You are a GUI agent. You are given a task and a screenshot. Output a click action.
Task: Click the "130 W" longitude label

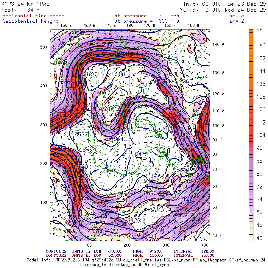coord(218,73)
